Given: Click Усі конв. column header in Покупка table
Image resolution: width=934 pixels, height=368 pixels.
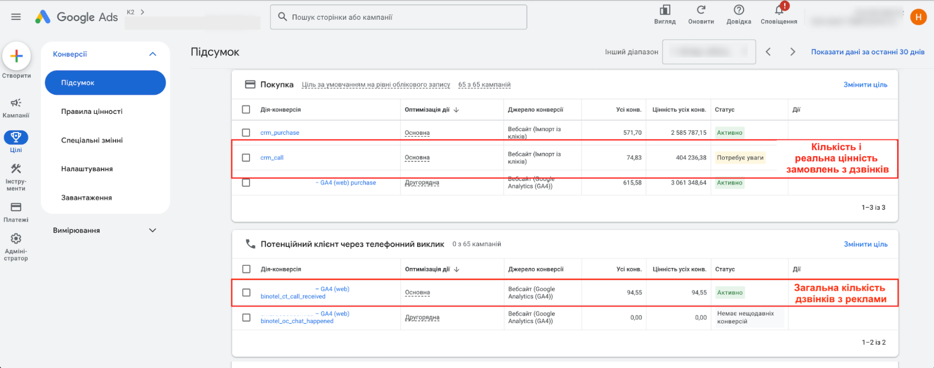Looking at the screenshot, I should (628, 110).
